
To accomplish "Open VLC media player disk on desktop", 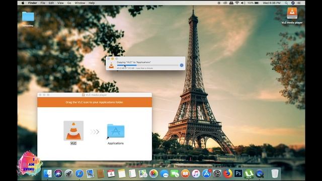I will pyautogui.click(x=292, y=14).
